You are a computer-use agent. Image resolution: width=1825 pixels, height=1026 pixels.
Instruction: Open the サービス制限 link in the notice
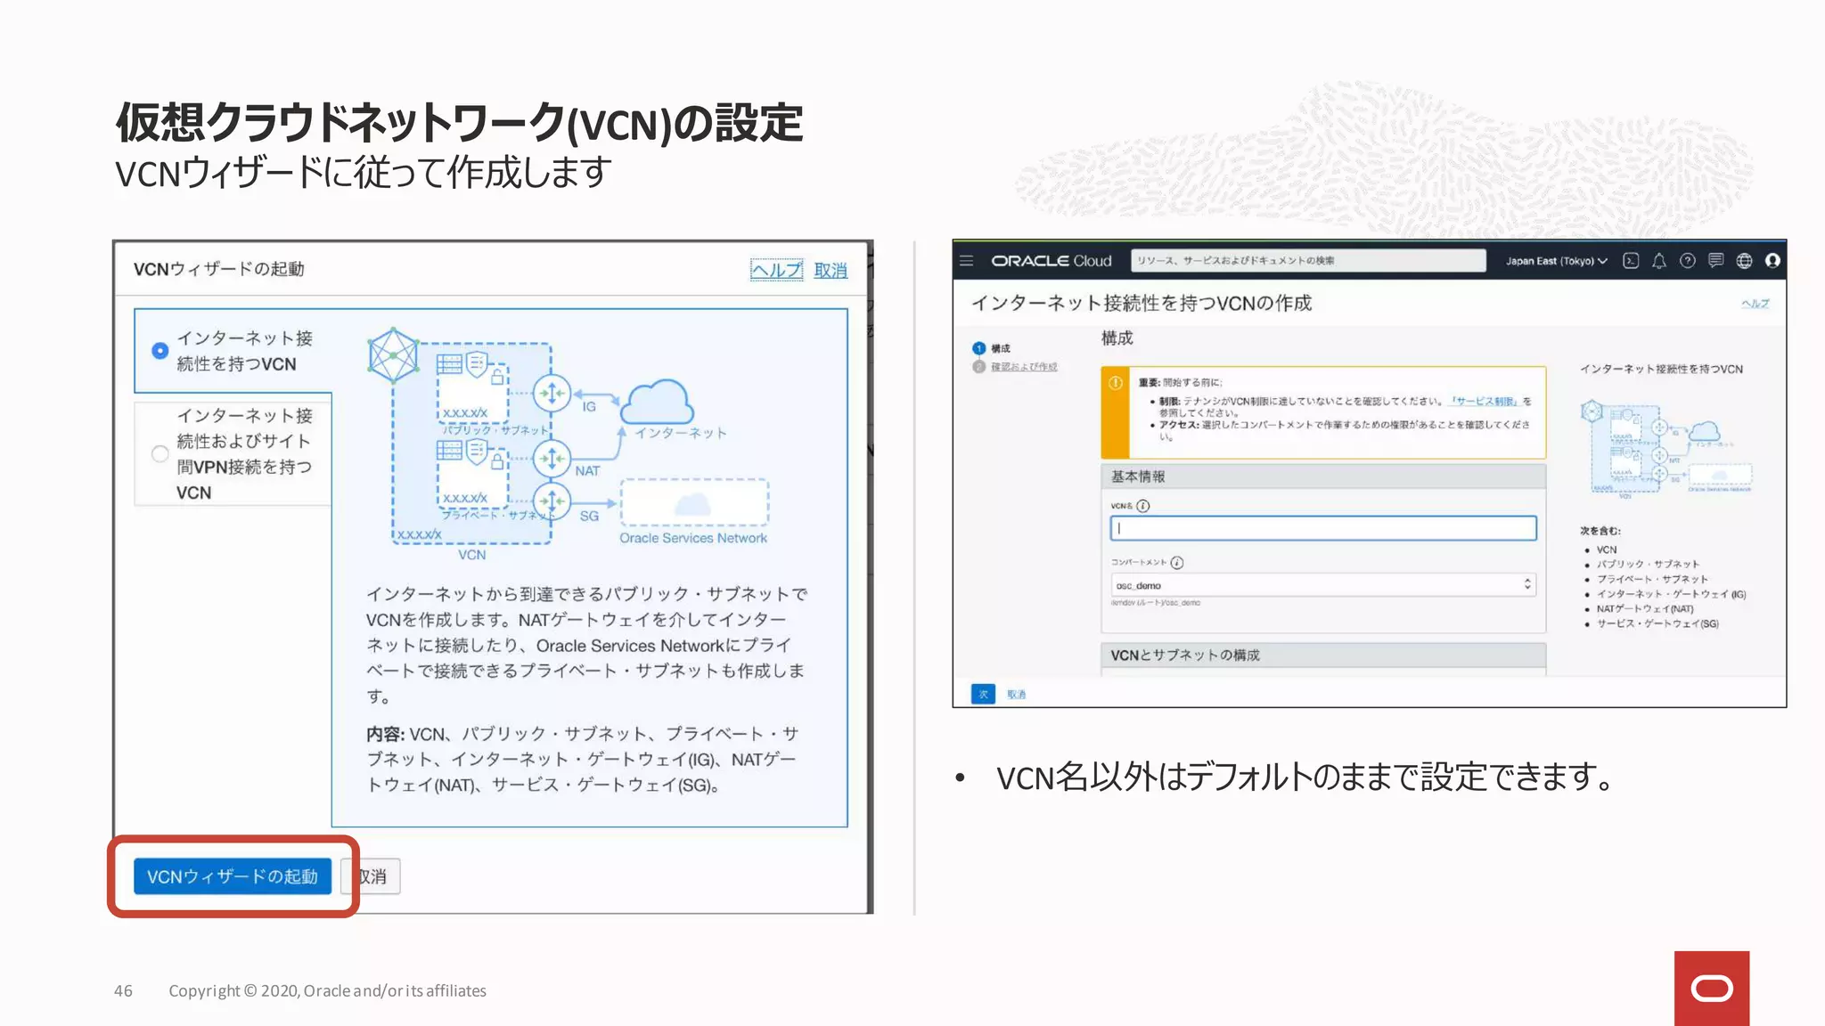pyautogui.click(x=1484, y=402)
